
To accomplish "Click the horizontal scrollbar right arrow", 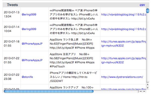I will pos(144,91).
